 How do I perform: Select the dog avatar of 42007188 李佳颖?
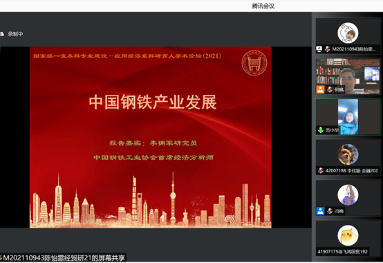(x=348, y=154)
